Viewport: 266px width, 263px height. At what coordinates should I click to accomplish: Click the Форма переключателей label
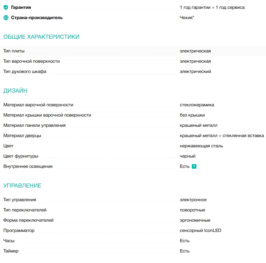28,220
